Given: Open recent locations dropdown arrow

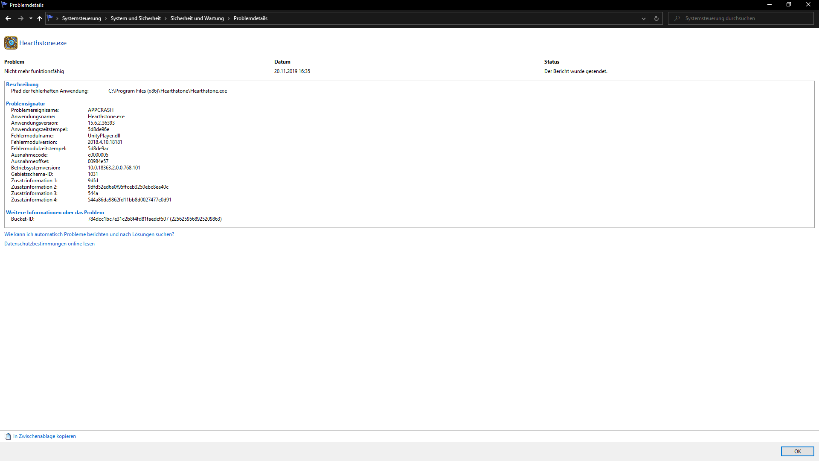Looking at the screenshot, I should pyautogui.click(x=31, y=18).
